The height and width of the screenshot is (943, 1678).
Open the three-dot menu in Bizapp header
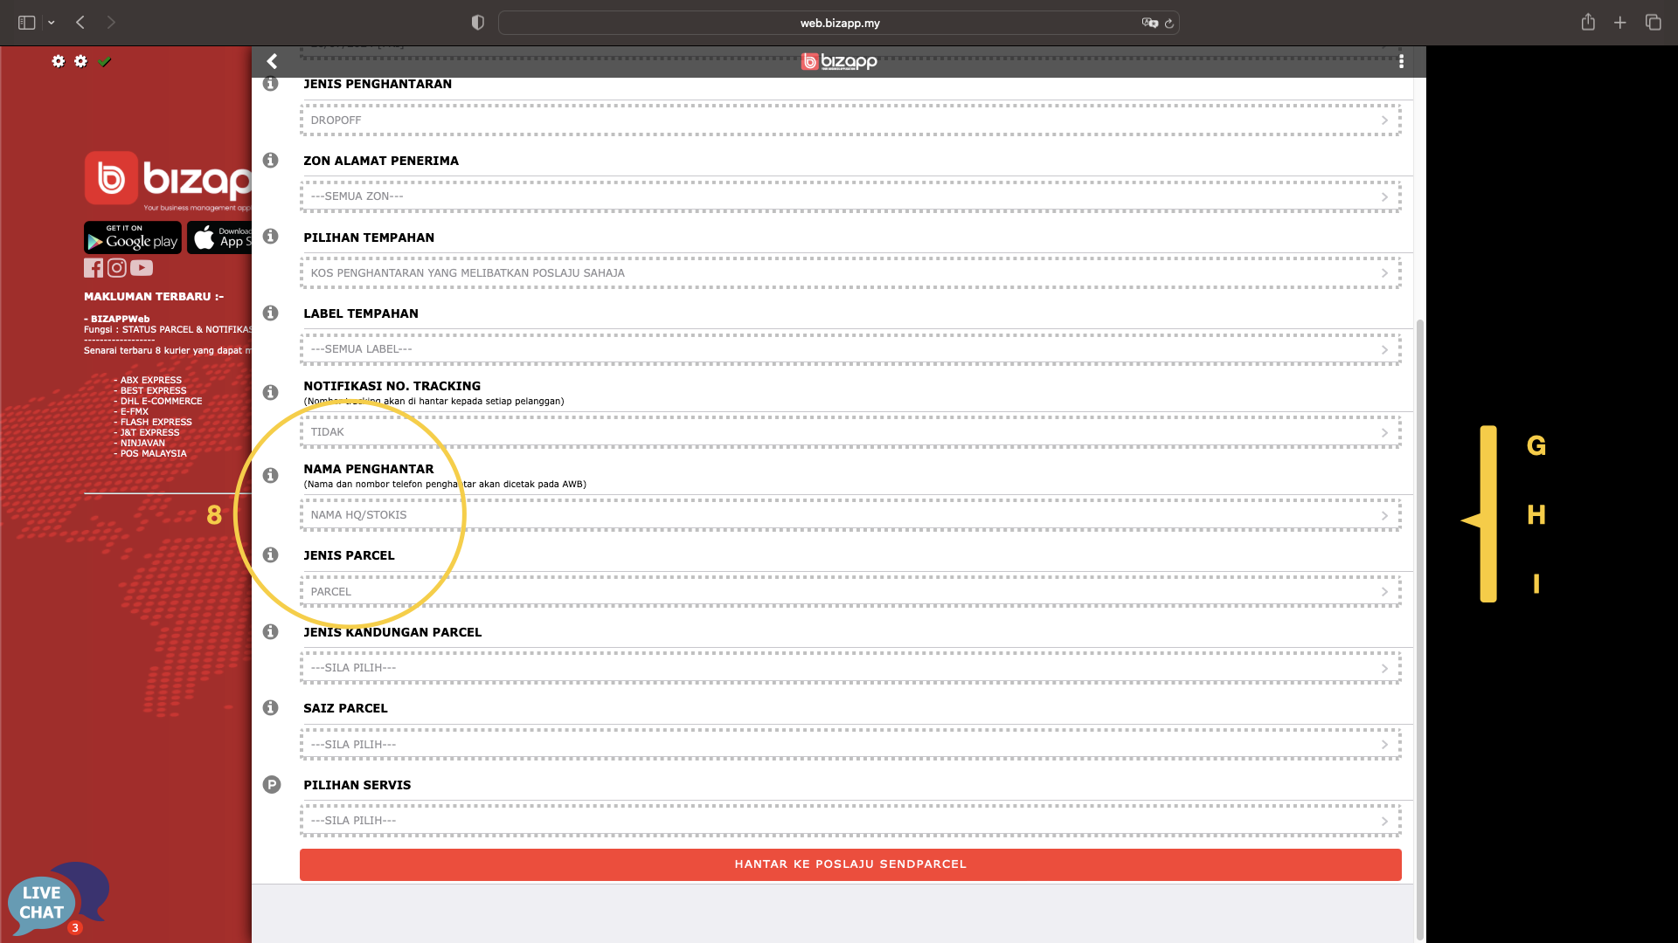[x=1401, y=61]
